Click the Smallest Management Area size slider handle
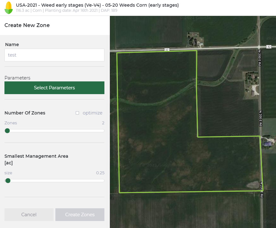Viewport: 276px width, 228px height. [x=8, y=181]
